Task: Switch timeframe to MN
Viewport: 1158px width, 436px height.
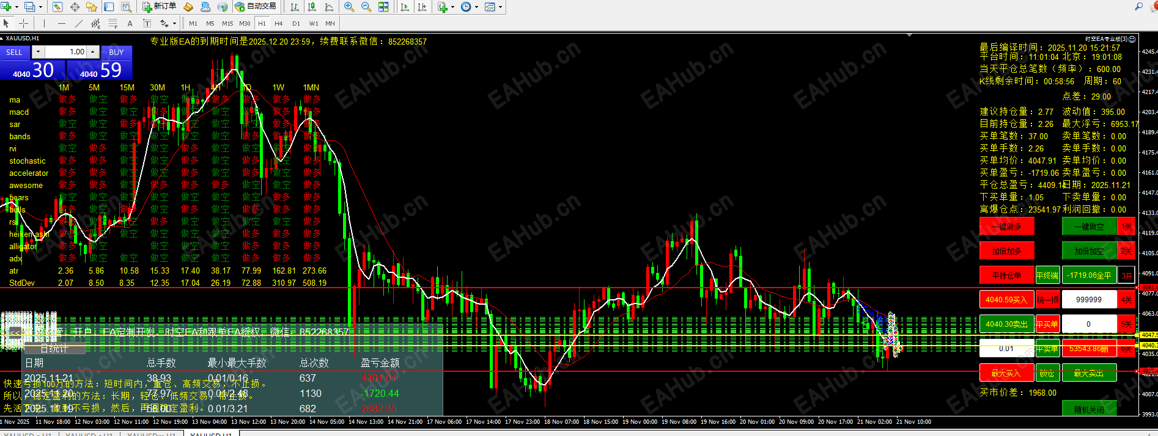Action: point(330,23)
